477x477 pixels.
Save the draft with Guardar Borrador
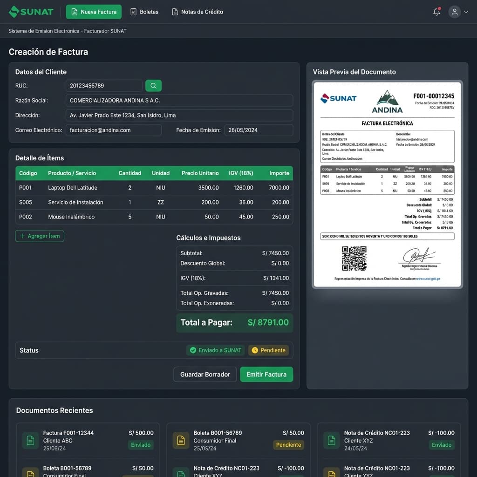click(x=205, y=374)
